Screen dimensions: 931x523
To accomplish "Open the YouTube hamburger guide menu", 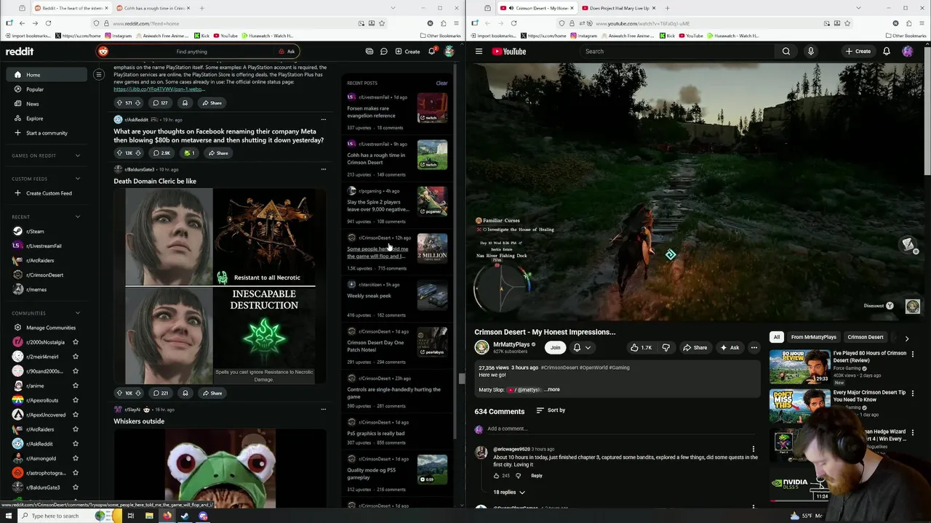I will (479, 52).
